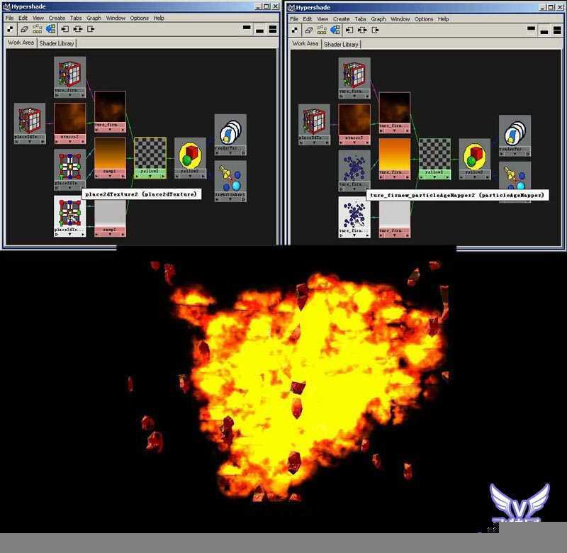Click Work Area tab in right Hypershade

click(x=305, y=44)
